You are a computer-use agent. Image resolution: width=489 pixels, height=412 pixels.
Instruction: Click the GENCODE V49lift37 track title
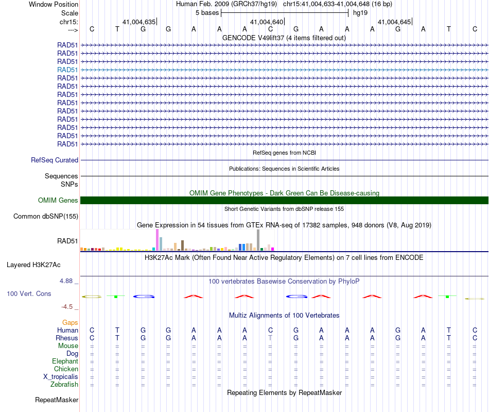point(284,38)
